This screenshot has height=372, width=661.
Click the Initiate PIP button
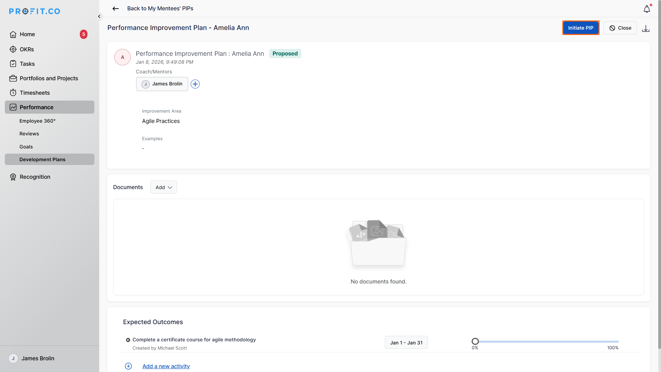(580, 28)
